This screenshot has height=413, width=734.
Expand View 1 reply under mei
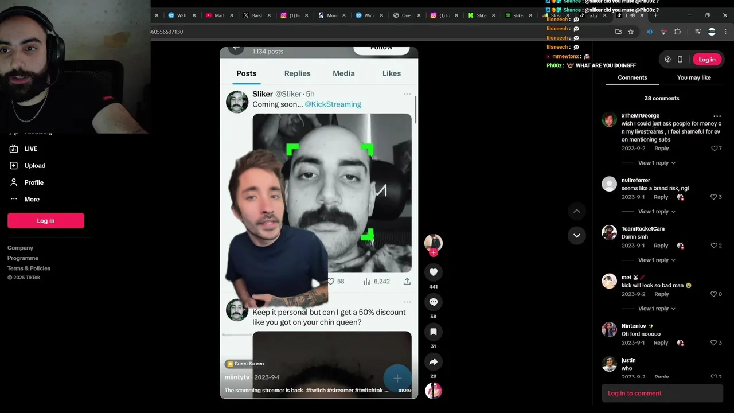click(657, 309)
